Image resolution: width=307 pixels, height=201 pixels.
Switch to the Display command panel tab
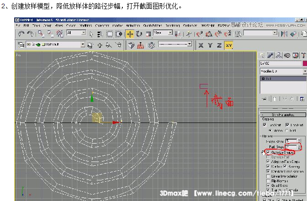click(x=296, y=56)
